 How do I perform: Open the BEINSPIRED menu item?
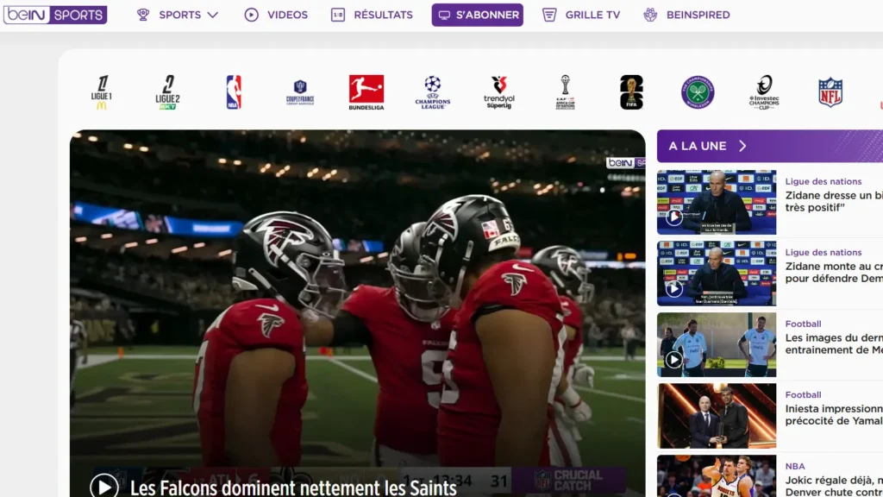coord(698,16)
